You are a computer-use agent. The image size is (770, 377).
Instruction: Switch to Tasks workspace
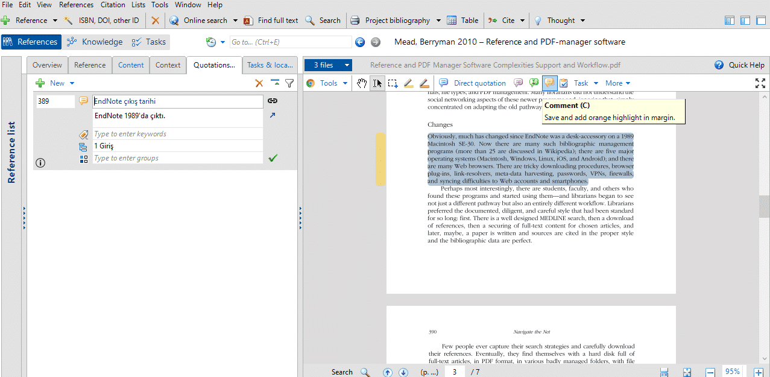click(148, 42)
